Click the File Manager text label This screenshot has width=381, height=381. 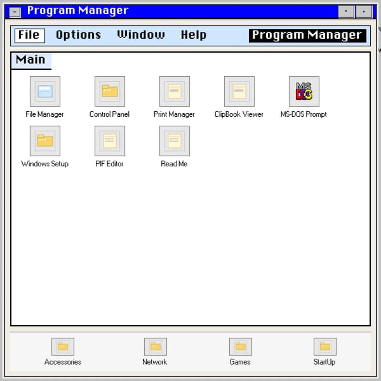pos(44,114)
